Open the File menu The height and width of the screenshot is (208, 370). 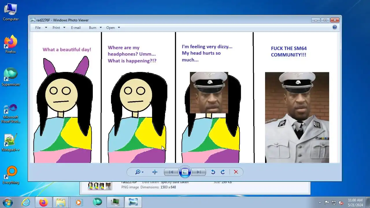point(38,28)
